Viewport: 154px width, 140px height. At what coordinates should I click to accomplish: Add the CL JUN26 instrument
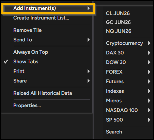click(123, 13)
